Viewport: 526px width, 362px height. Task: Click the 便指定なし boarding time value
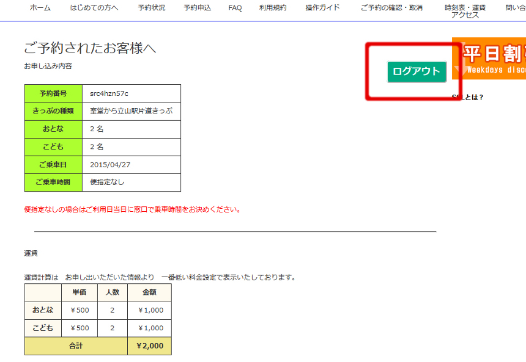(107, 182)
